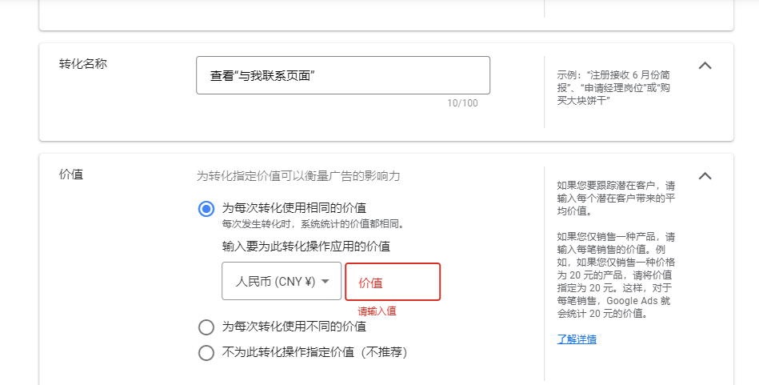
Task: Click the 请输入值 error message
Action: tap(377, 311)
